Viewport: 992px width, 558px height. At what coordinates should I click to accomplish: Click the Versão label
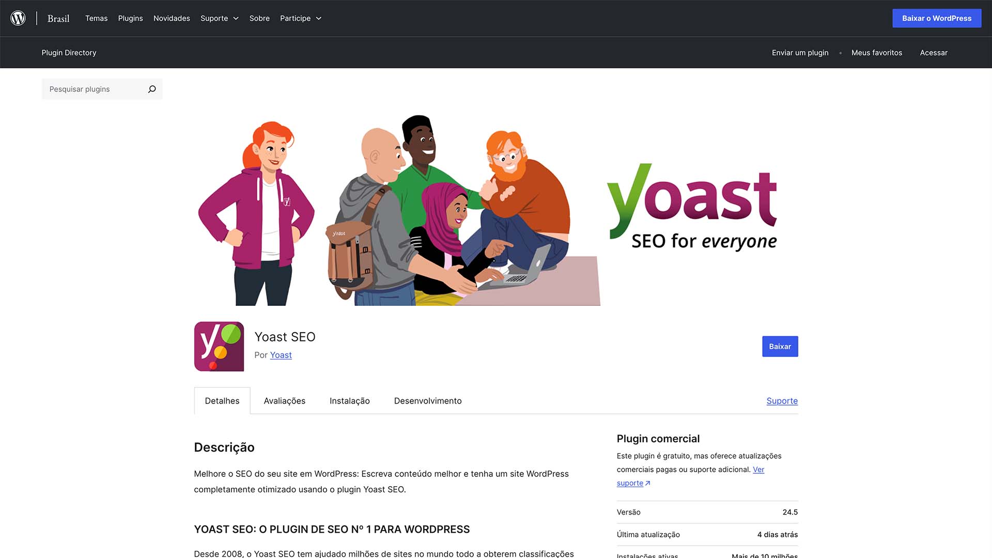pyautogui.click(x=628, y=512)
